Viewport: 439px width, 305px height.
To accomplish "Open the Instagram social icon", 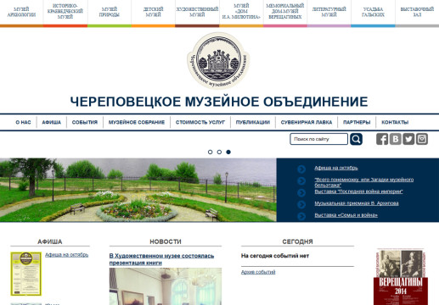I will tap(422, 139).
